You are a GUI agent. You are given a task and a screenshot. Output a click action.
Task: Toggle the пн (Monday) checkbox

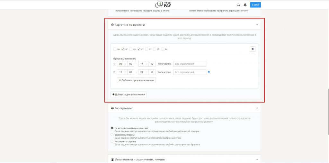[115, 49]
